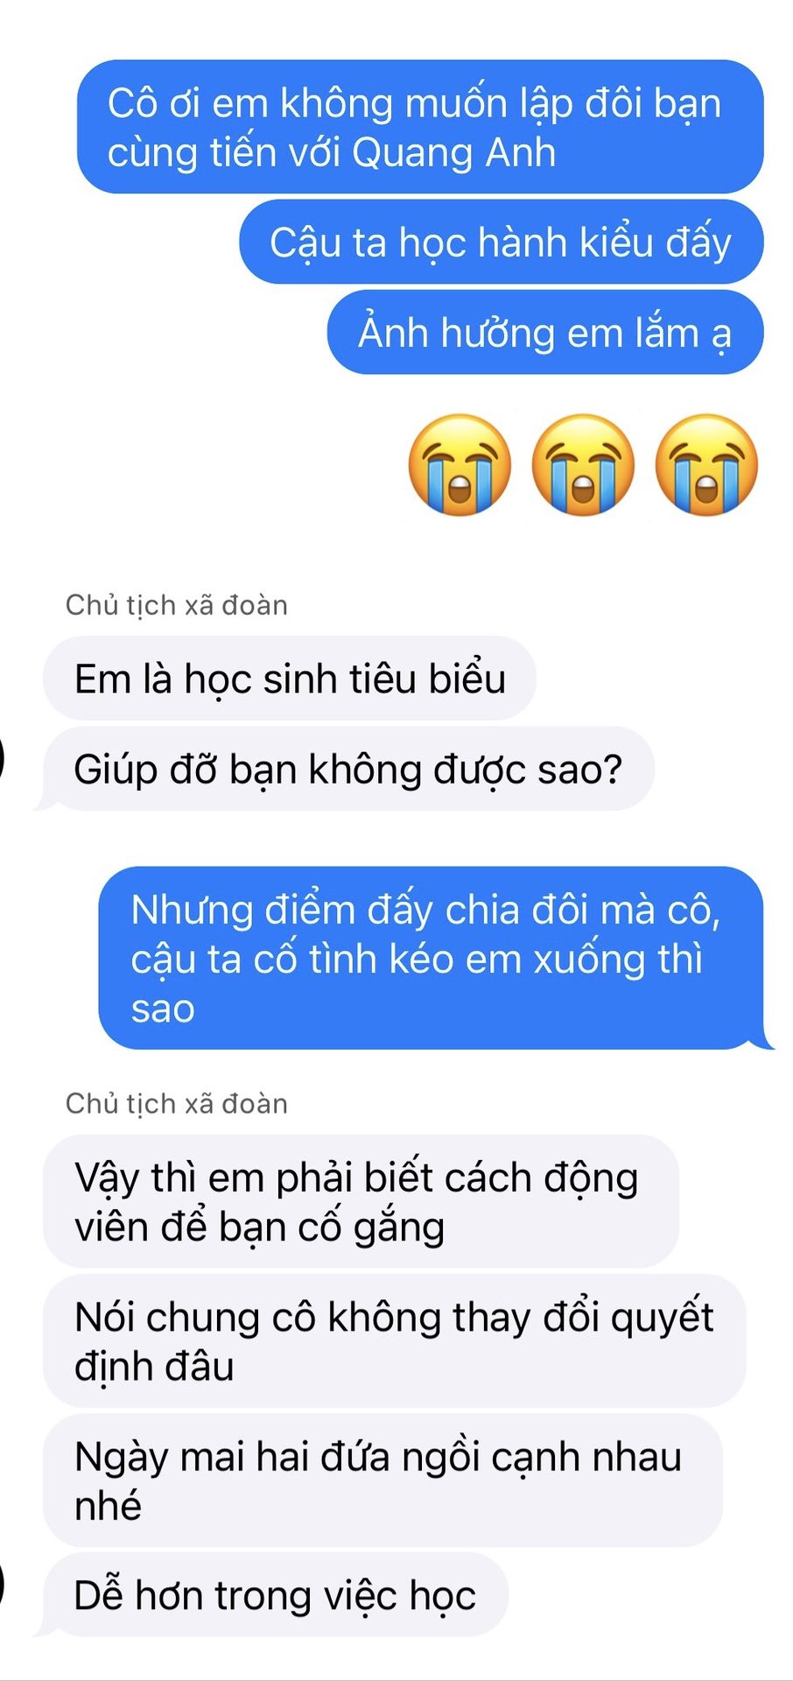Select message 'Nhưng điểm đấy chia đôi mà cô'
The height and width of the screenshot is (1681, 793).
tap(431, 958)
